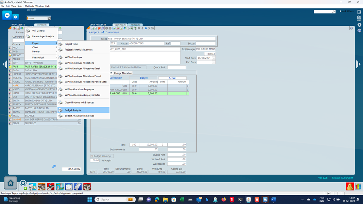Choose Project Monthly Movement menu entry
363x204 pixels.
point(79,50)
